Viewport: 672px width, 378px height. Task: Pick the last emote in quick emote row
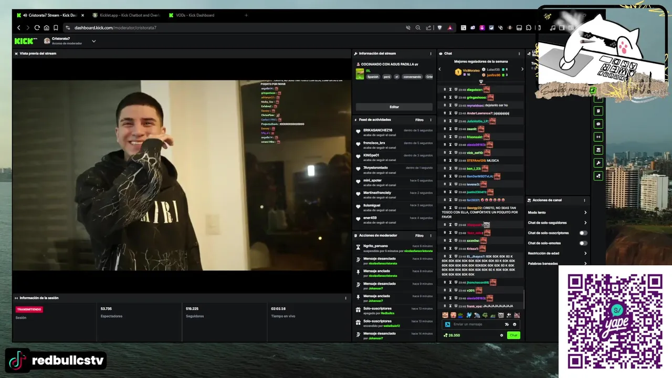[517, 315]
